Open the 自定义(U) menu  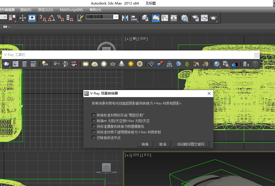(x=46, y=10)
